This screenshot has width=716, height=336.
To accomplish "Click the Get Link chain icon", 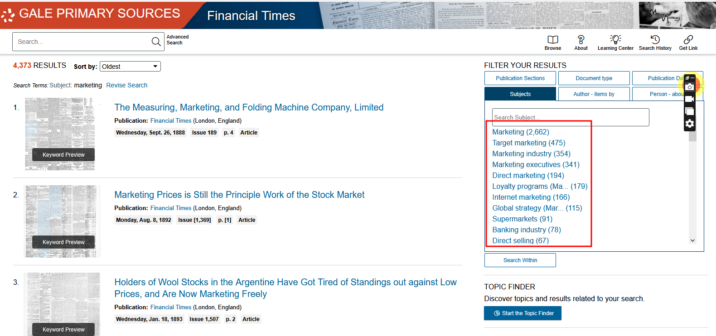I will pos(688,40).
